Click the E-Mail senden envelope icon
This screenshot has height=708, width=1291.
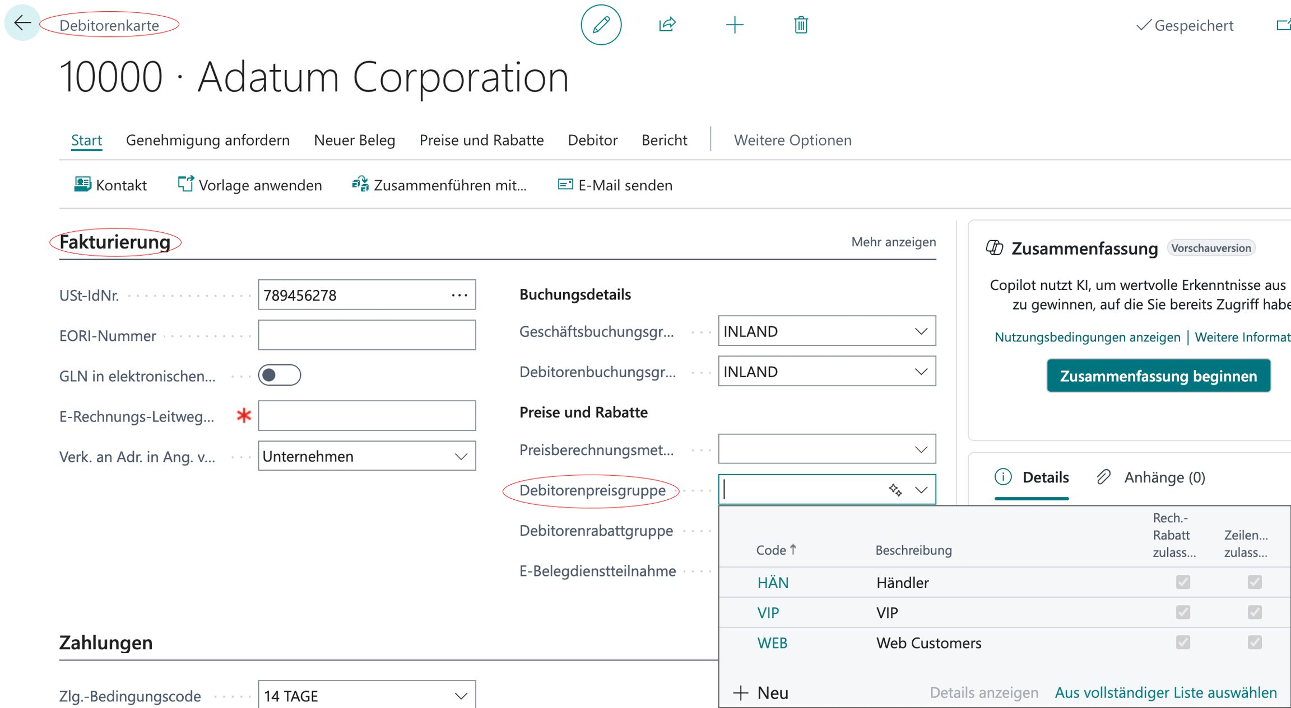coord(565,185)
